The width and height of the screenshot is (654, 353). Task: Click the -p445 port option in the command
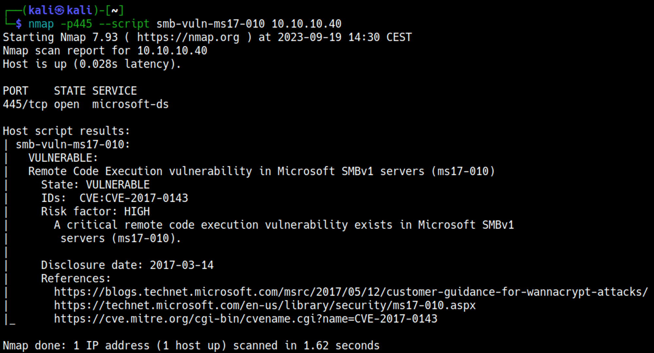pyautogui.click(x=76, y=24)
